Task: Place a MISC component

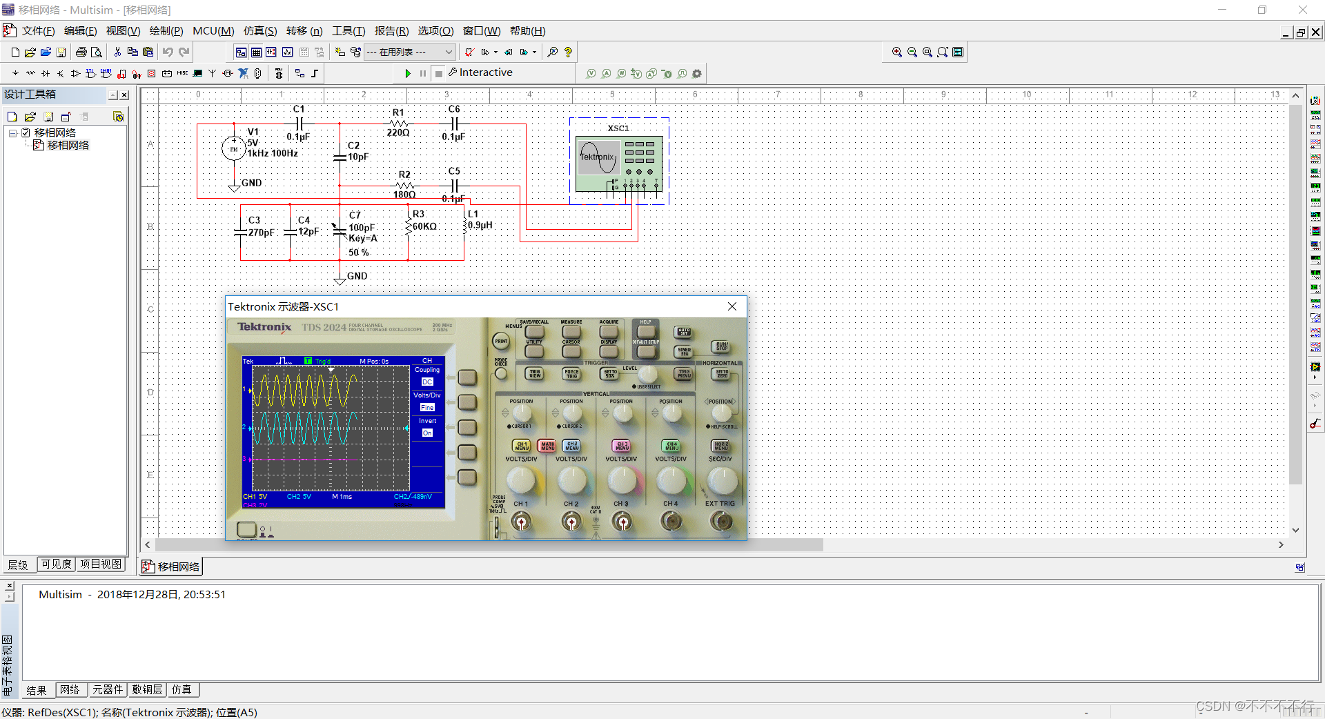Action: (x=182, y=73)
